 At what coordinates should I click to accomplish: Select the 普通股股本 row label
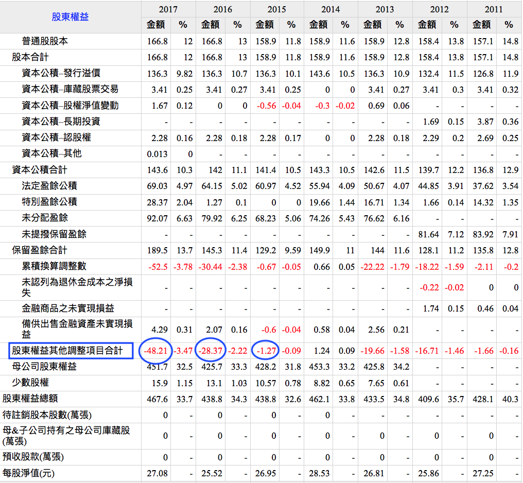click(x=45, y=41)
